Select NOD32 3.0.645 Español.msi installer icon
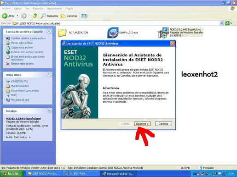 (x=163, y=33)
